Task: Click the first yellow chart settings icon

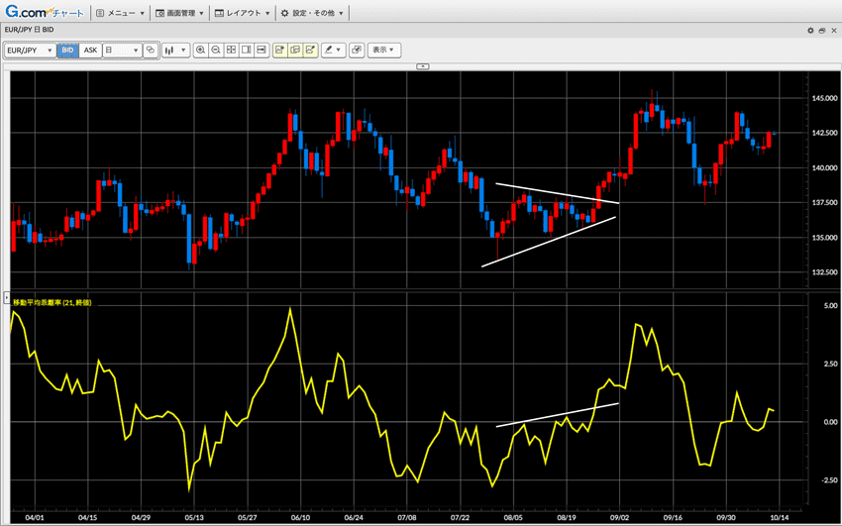Action: [280, 50]
